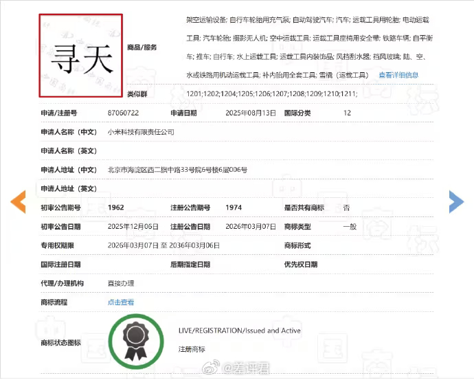The height and width of the screenshot is (380, 474).
Task: Click the 国际注册日期 label
Action: click(60, 265)
